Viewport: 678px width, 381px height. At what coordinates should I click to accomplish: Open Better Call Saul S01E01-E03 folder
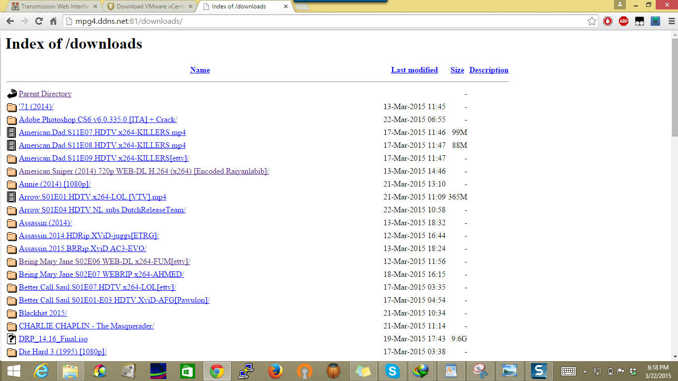point(114,300)
